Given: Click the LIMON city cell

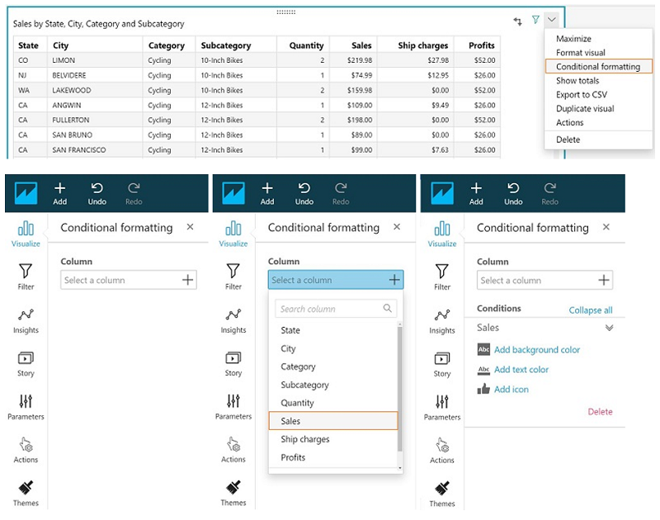Looking at the screenshot, I should pyautogui.click(x=64, y=60).
